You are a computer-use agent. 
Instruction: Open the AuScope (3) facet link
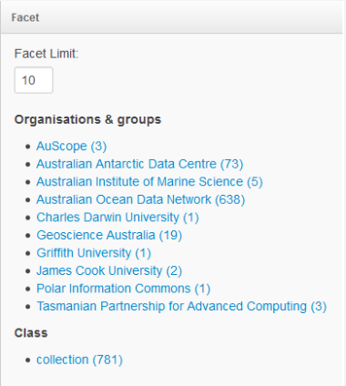[71, 147]
